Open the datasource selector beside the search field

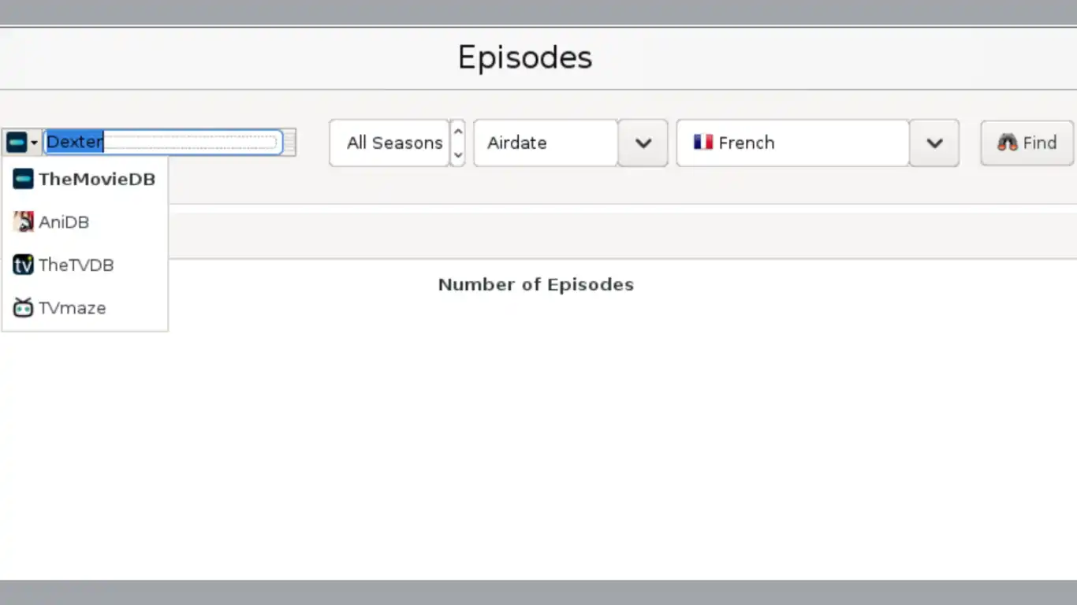click(x=22, y=143)
